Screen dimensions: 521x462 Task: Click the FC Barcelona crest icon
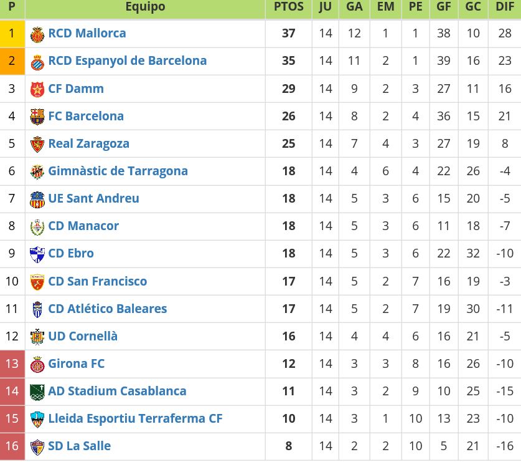click(x=37, y=117)
